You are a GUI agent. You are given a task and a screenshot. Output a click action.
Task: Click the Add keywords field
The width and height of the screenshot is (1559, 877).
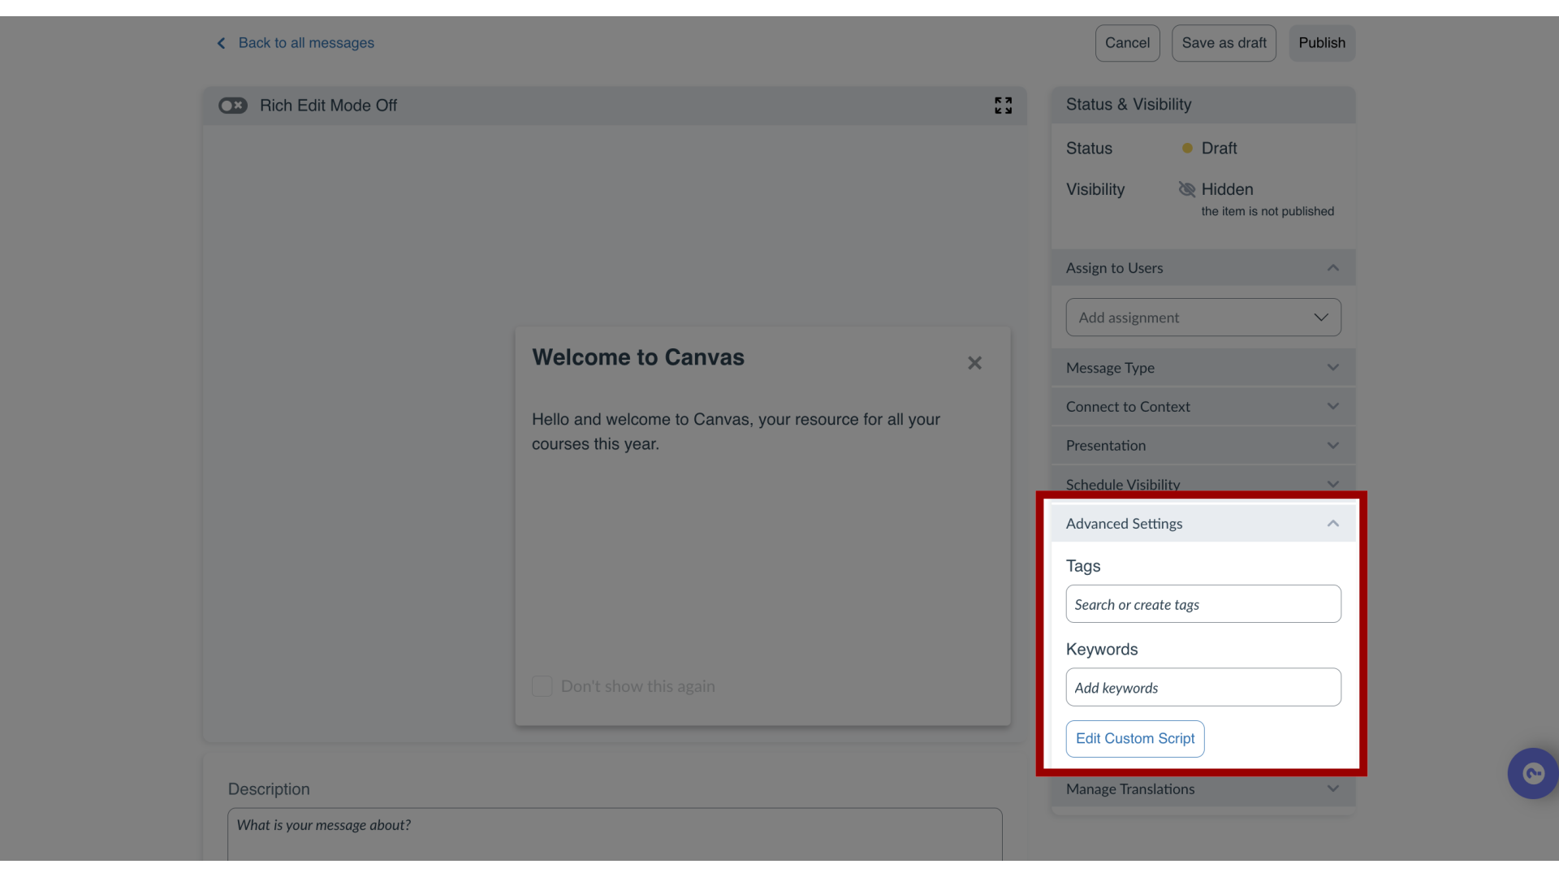(1203, 687)
